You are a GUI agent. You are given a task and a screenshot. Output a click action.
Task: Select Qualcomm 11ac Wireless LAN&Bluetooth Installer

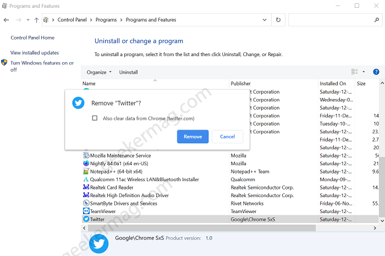click(144, 179)
